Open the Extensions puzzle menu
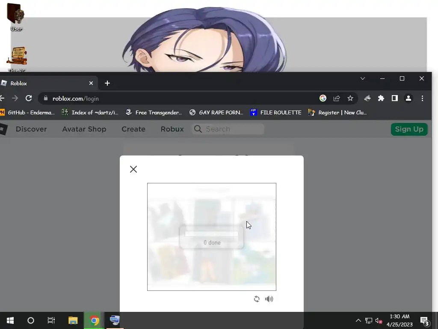The width and height of the screenshot is (438, 329). [x=381, y=98]
